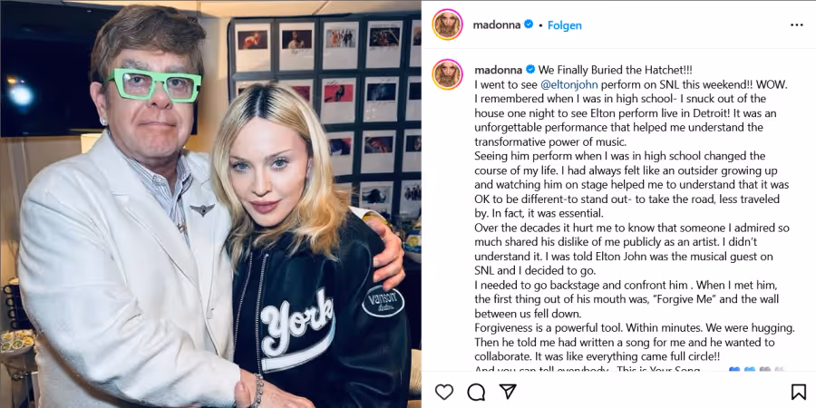Open the @eltonjohn mention link
Viewport: 816px width, 408px height.
click(569, 84)
